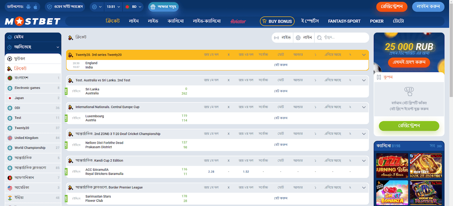Viewport: 453px width, 206px height.
Task: Click the cricket icon in page heading
Action: 71,37
